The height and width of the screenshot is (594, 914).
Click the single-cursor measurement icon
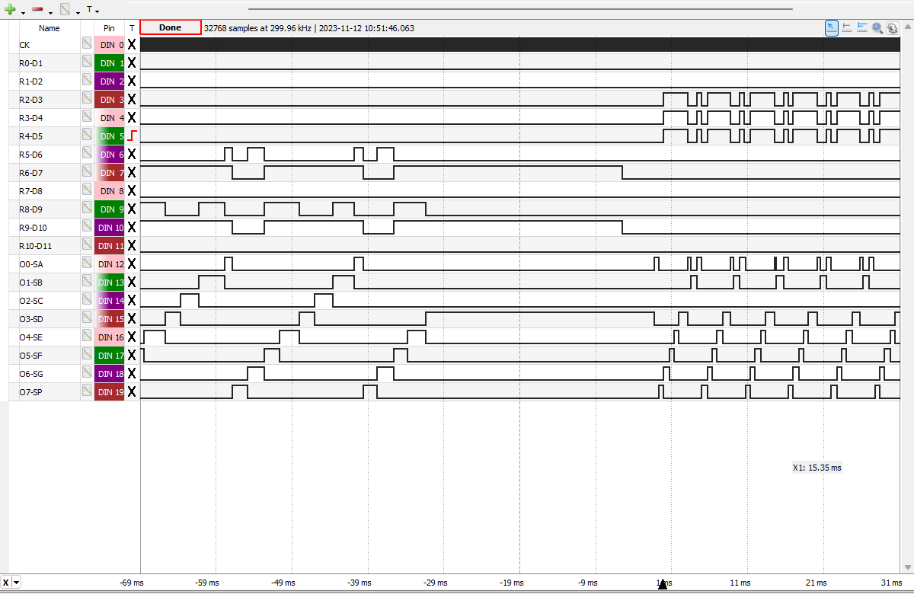[847, 27]
